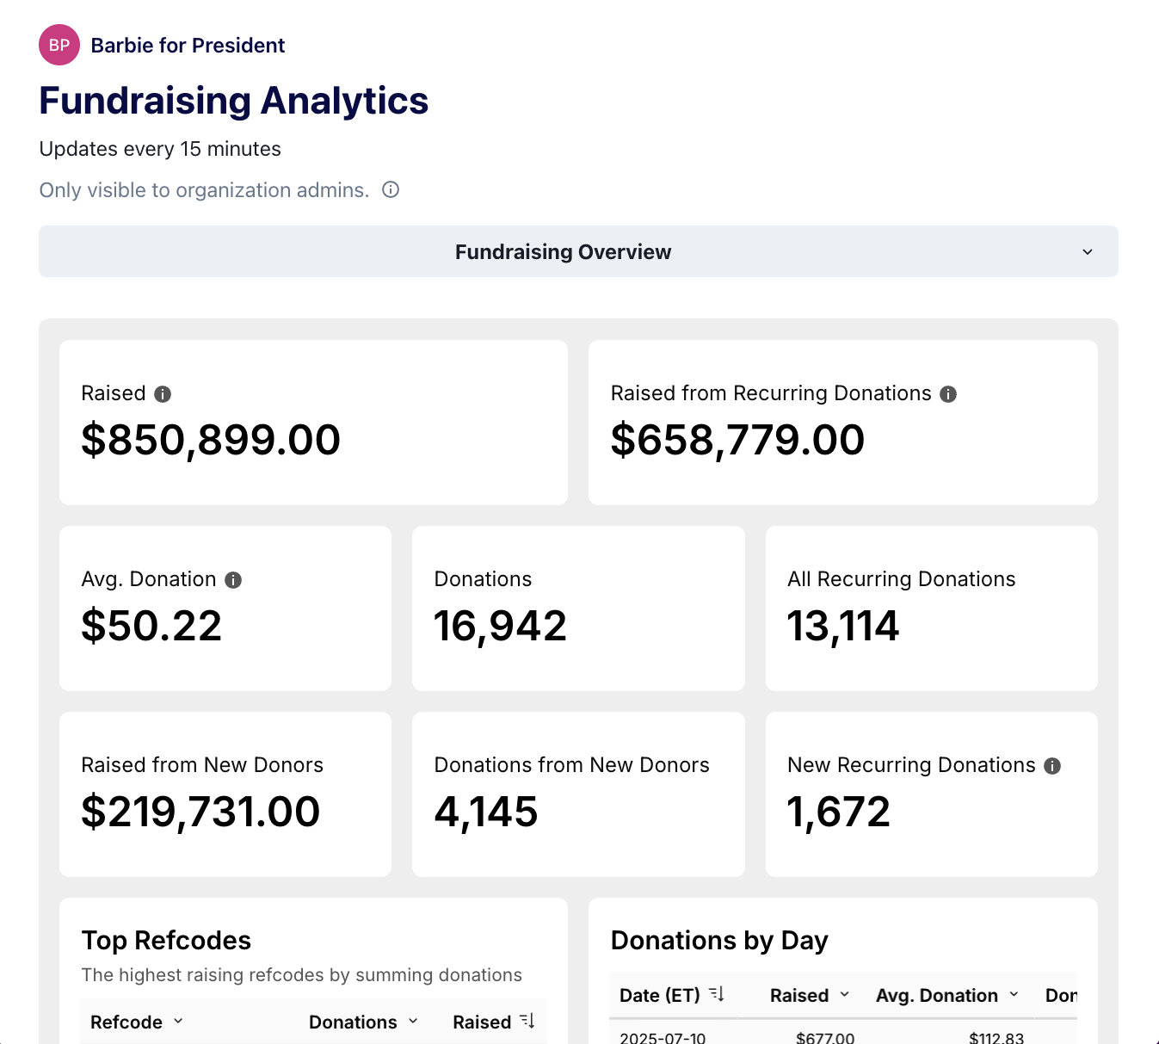Open the Avg. Donation tooltip info icon
This screenshot has height=1044, width=1159.
[233, 579]
